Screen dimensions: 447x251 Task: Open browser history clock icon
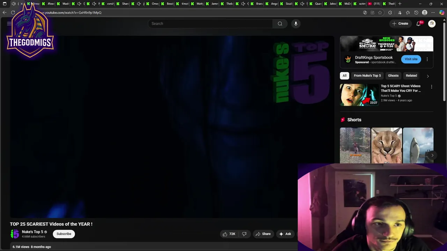[x=416, y=13]
